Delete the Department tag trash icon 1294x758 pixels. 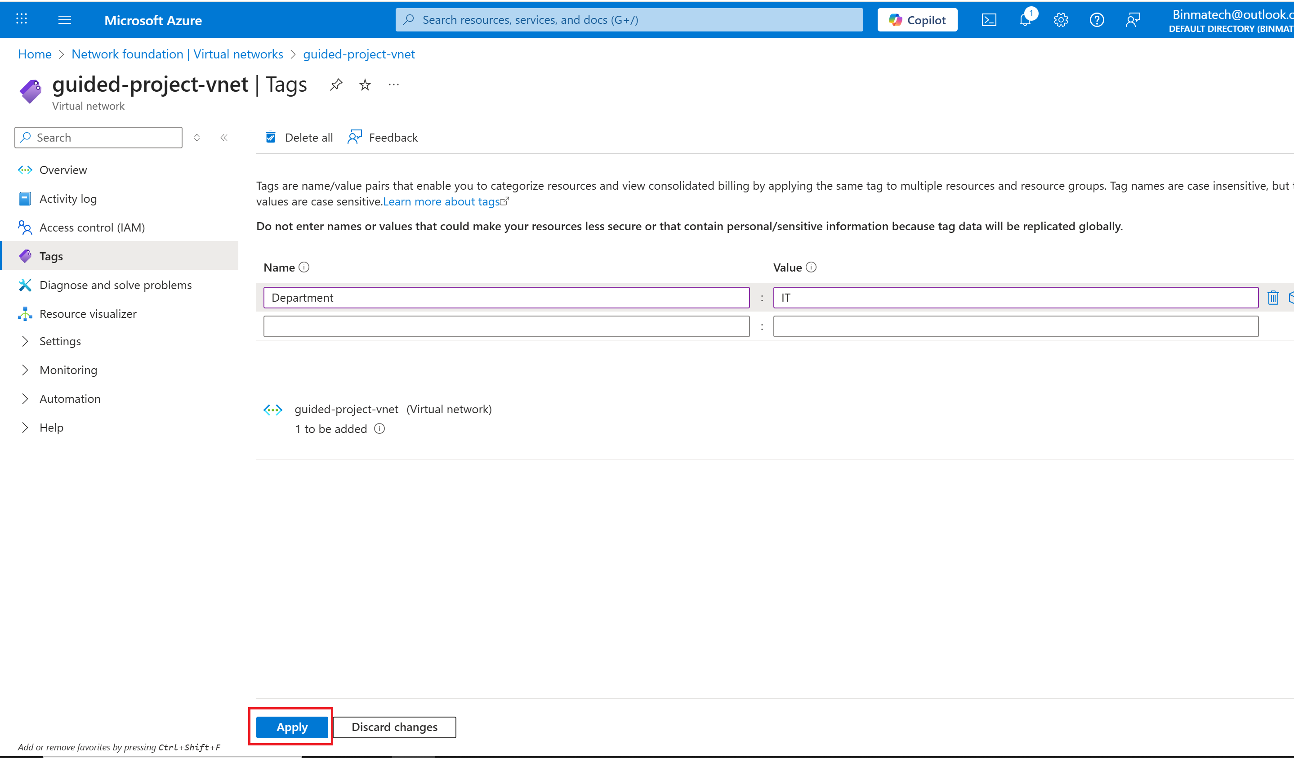(x=1273, y=298)
